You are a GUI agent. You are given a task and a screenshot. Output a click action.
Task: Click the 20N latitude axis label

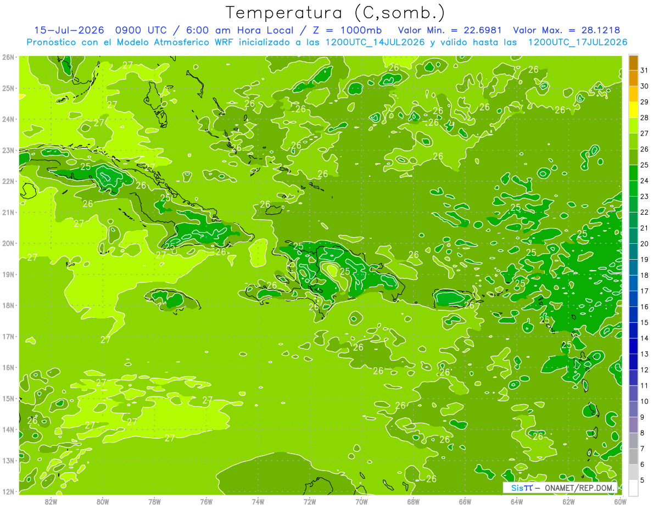pyautogui.click(x=8, y=243)
